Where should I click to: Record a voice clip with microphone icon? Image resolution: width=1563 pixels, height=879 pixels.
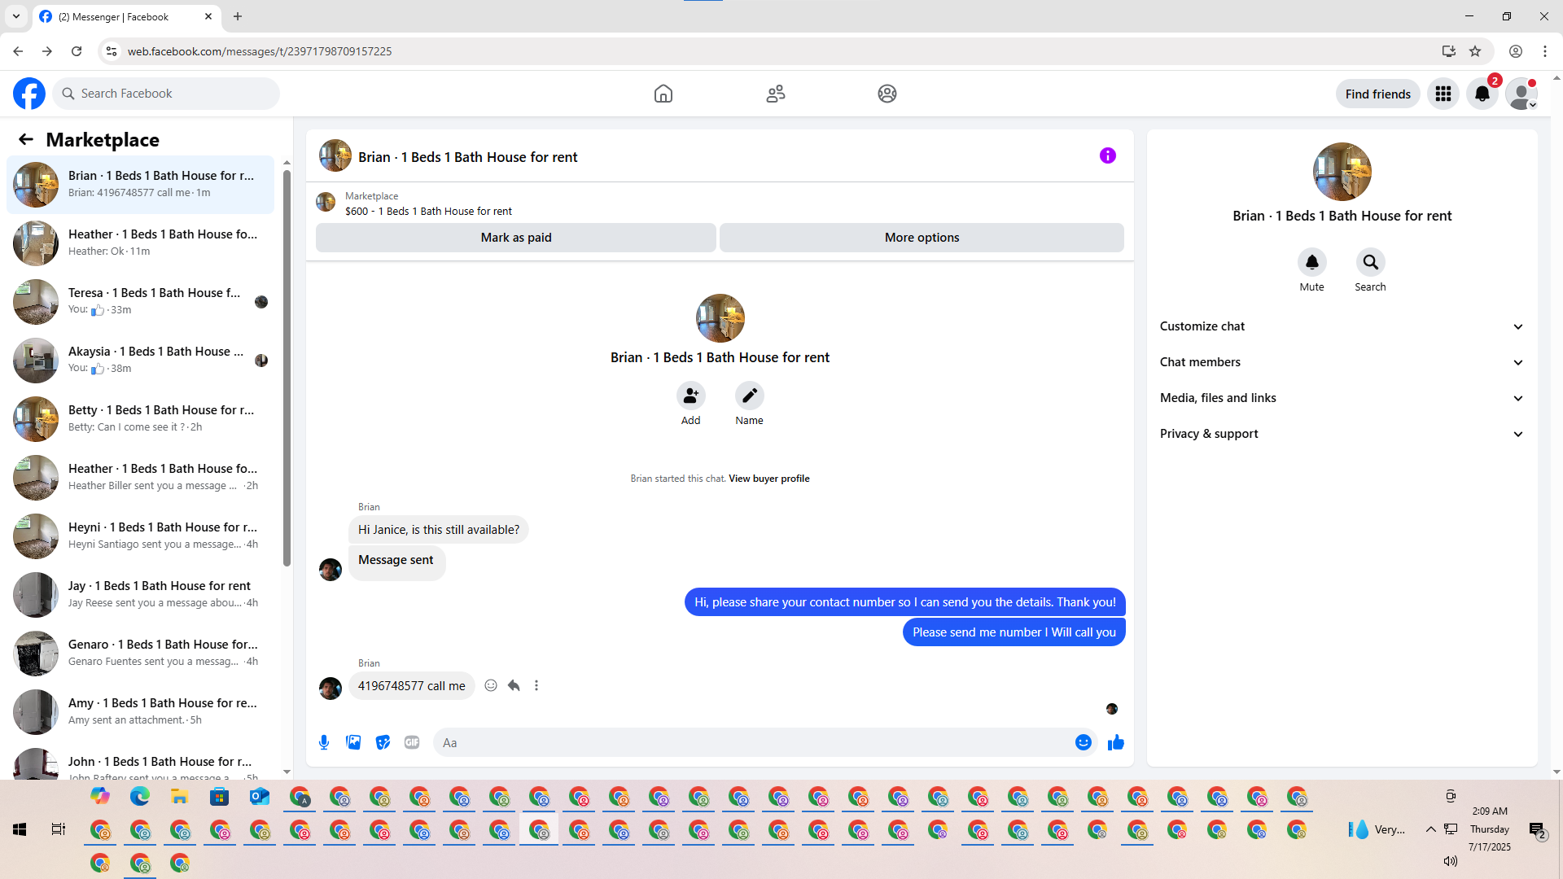click(x=324, y=742)
